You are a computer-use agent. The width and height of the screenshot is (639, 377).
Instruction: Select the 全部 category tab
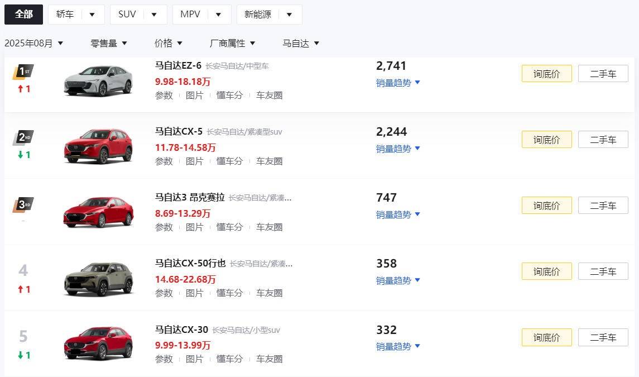click(x=23, y=15)
